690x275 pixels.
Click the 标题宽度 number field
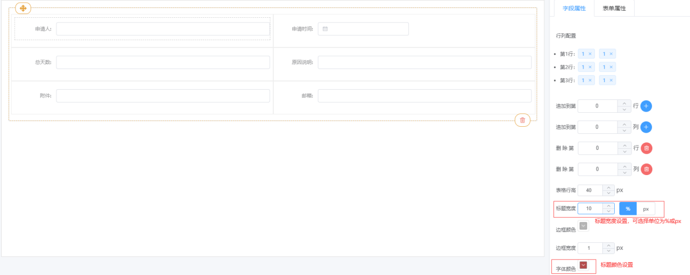click(590, 208)
